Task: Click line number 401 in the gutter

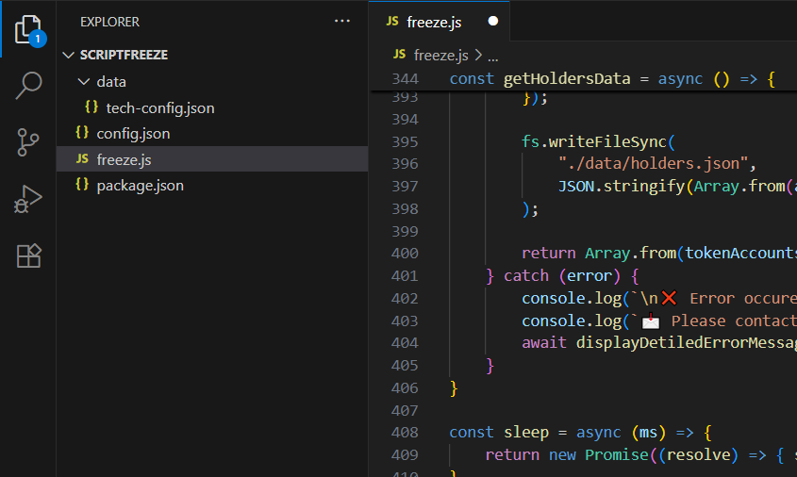Action: tap(406, 276)
